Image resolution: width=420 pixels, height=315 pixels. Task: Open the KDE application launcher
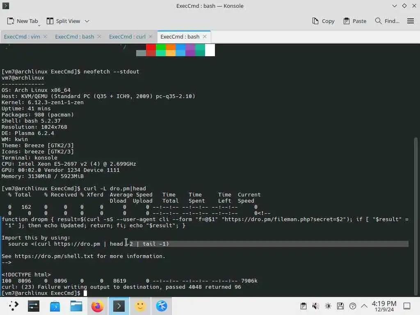coord(13,306)
